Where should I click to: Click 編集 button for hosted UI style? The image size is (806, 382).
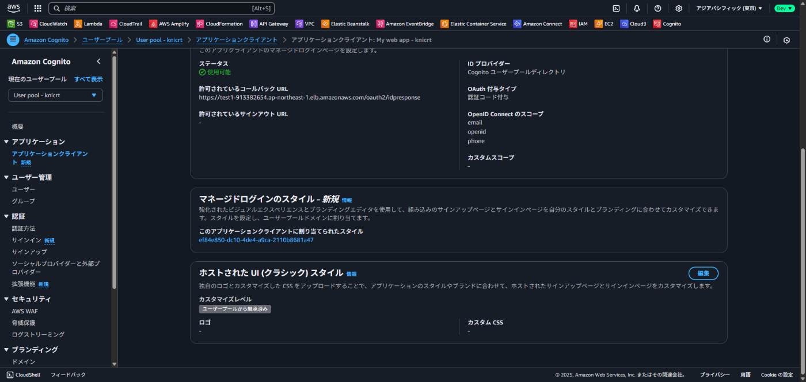coord(704,273)
